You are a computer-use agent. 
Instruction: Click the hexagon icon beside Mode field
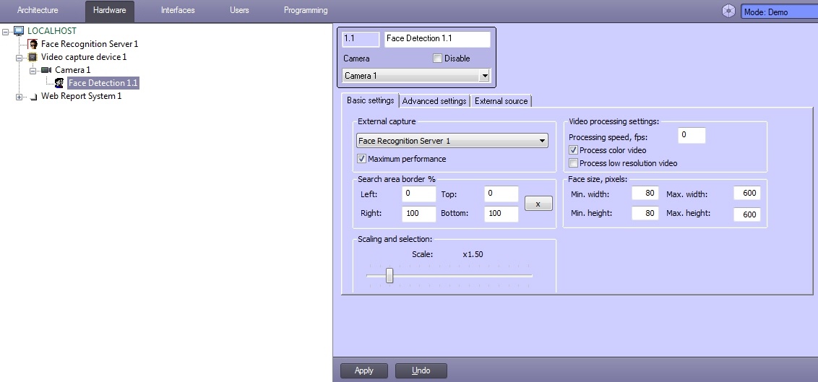tap(728, 12)
